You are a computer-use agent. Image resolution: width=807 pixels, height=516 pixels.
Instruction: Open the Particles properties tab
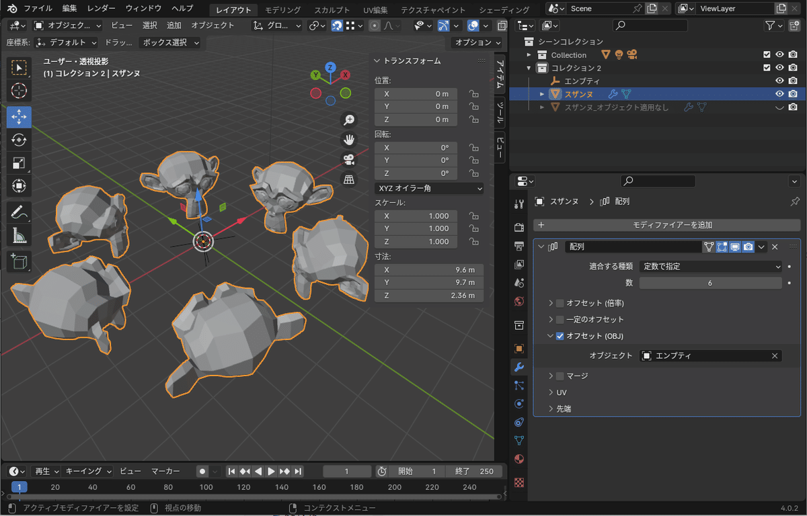coord(518,385)
